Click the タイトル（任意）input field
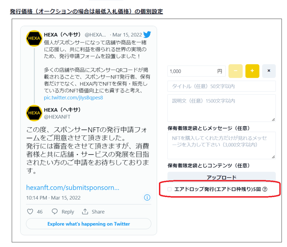The image size is (287, 247). pyautogui.click(x=221, y=86)
